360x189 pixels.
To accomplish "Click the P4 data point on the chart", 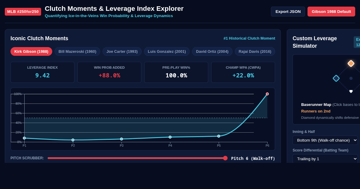I will (170, 137).
